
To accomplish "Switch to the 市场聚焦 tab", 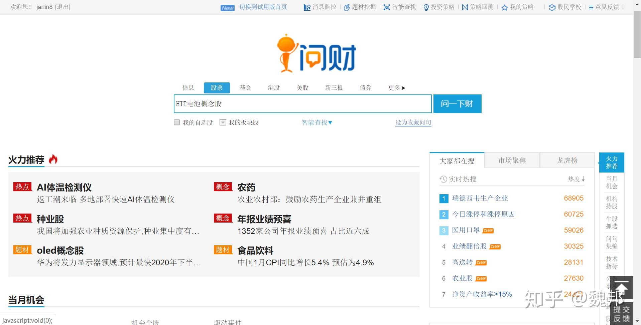I will (x=512, y=160).
